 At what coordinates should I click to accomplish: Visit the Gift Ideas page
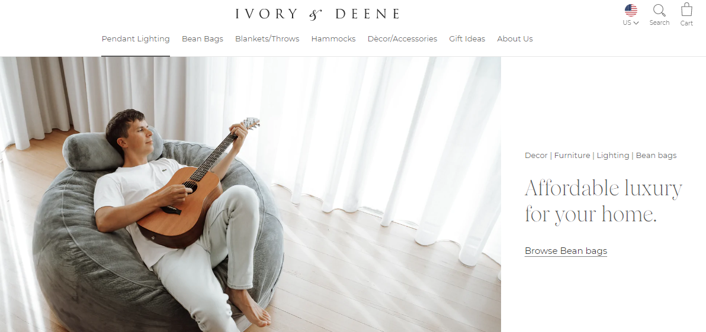(x=467, y=38)
